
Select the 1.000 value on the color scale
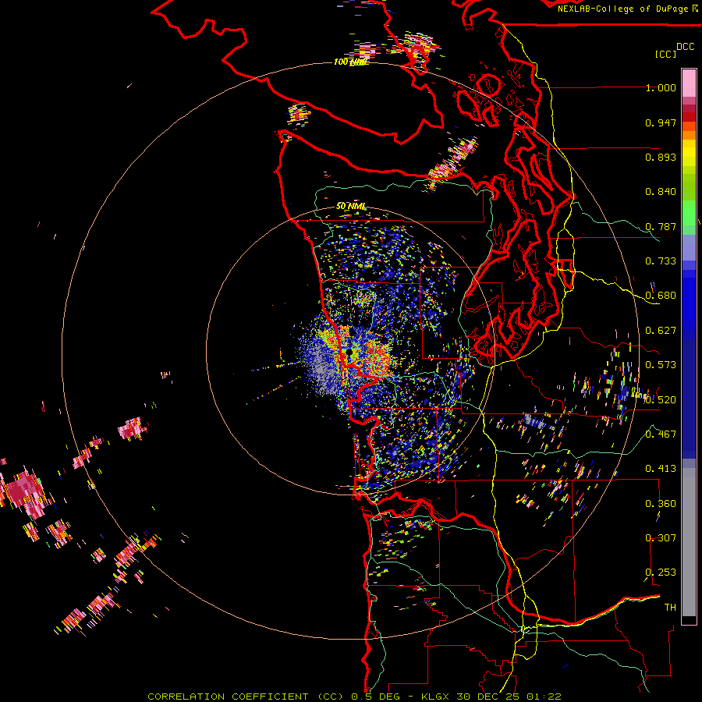pos(661,87)
